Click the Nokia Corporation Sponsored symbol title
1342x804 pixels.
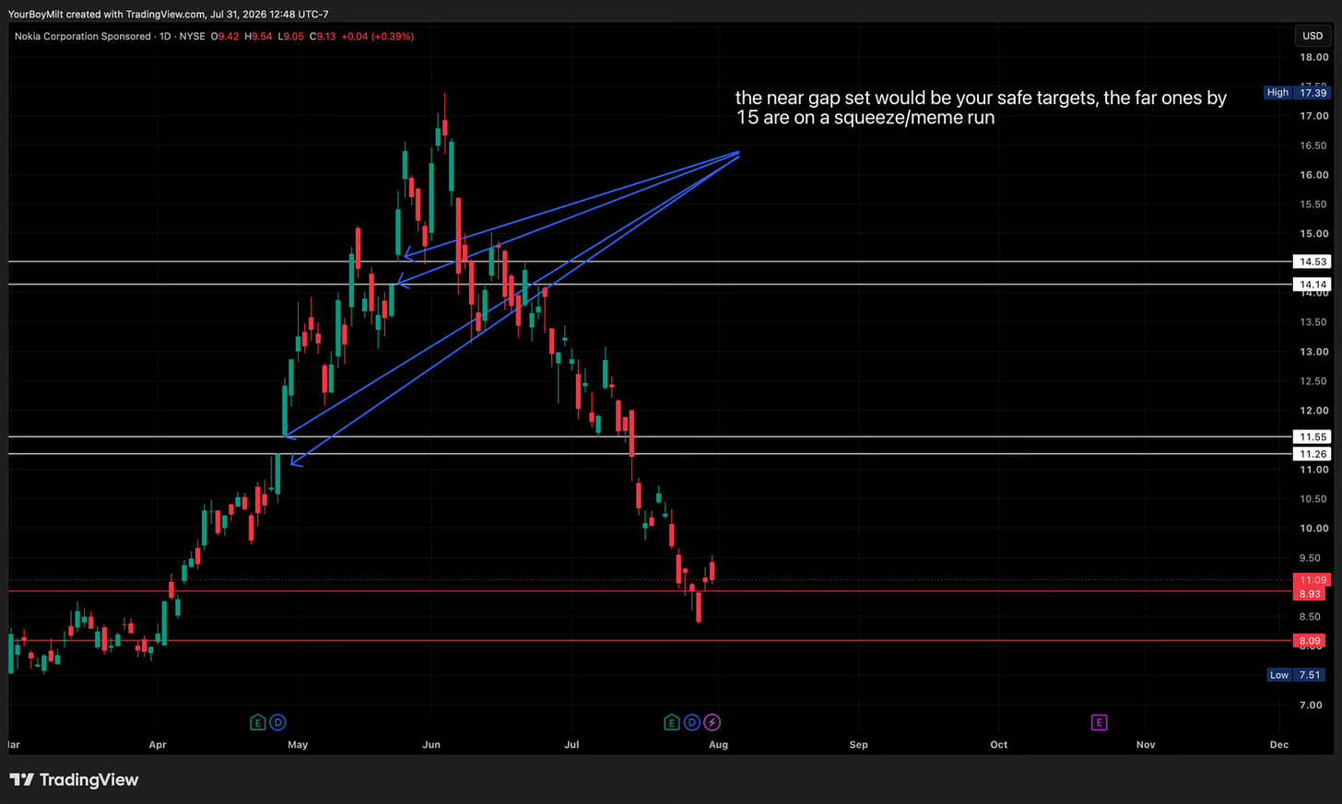point(83,37)
